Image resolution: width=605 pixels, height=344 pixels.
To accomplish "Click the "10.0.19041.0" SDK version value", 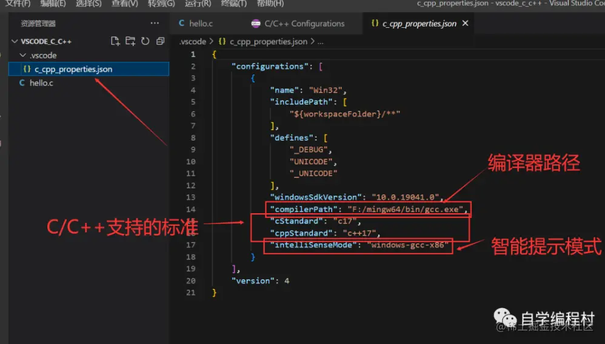I will [x=405, y=197].
